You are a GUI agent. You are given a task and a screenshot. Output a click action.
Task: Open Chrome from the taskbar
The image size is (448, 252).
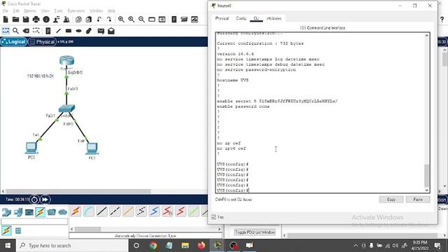point(153,246)
